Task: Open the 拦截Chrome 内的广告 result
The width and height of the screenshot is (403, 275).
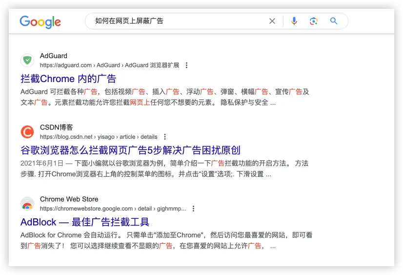Action: (x=68, y=79)
